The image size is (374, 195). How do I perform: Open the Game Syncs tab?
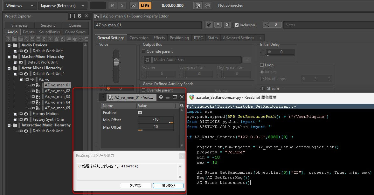[x=75, y=32]
